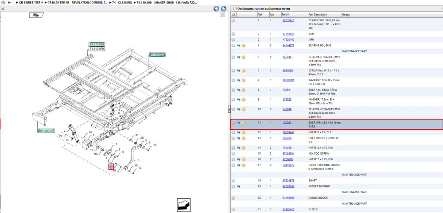Click the view-direction arrow icon on diagram
Screen dimensions: 443x213
click(x=184, y=205)
